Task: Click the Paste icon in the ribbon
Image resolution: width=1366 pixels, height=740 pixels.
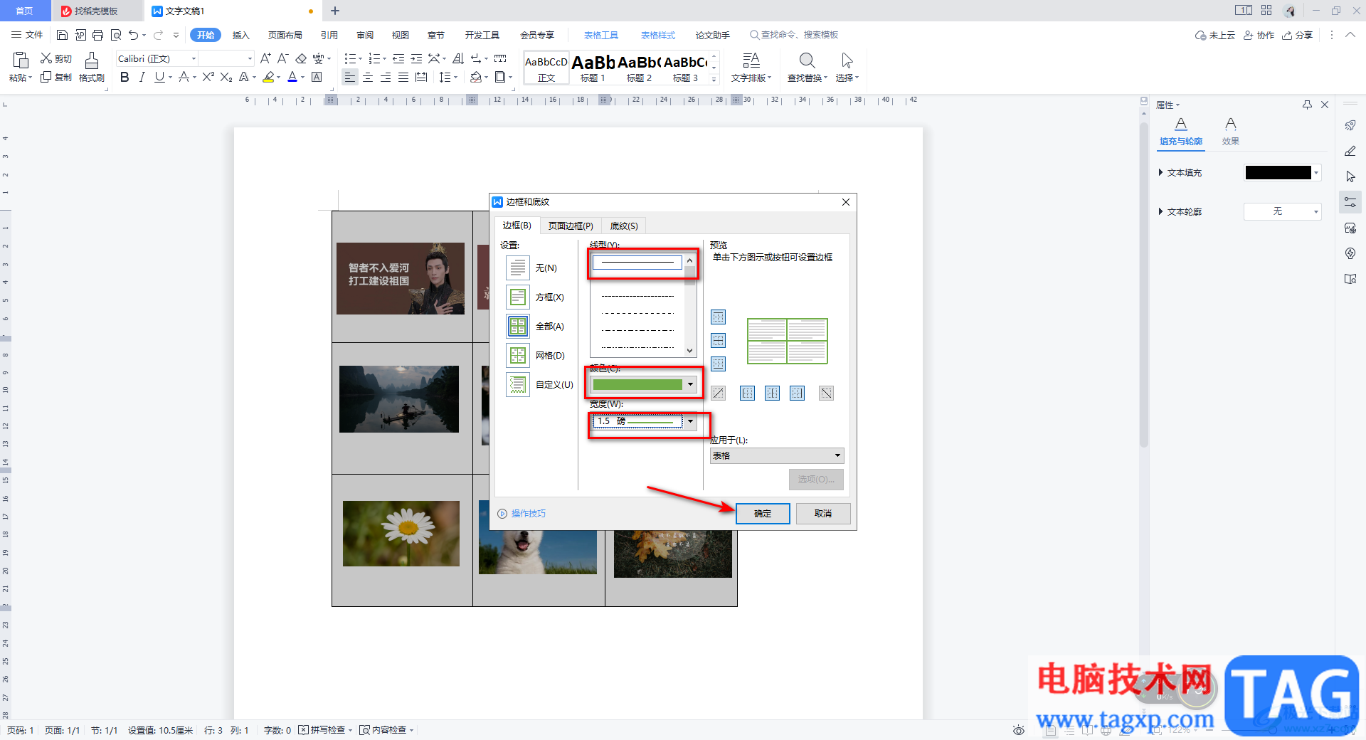Action: (x=21, y=60)
